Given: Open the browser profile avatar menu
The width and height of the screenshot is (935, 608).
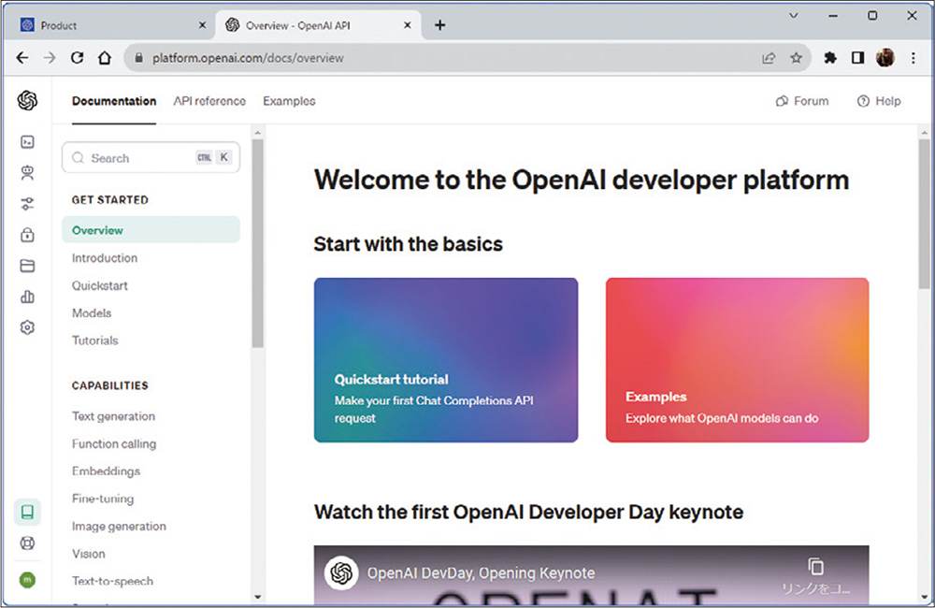Looking at the screenshot, I should 885,57.
